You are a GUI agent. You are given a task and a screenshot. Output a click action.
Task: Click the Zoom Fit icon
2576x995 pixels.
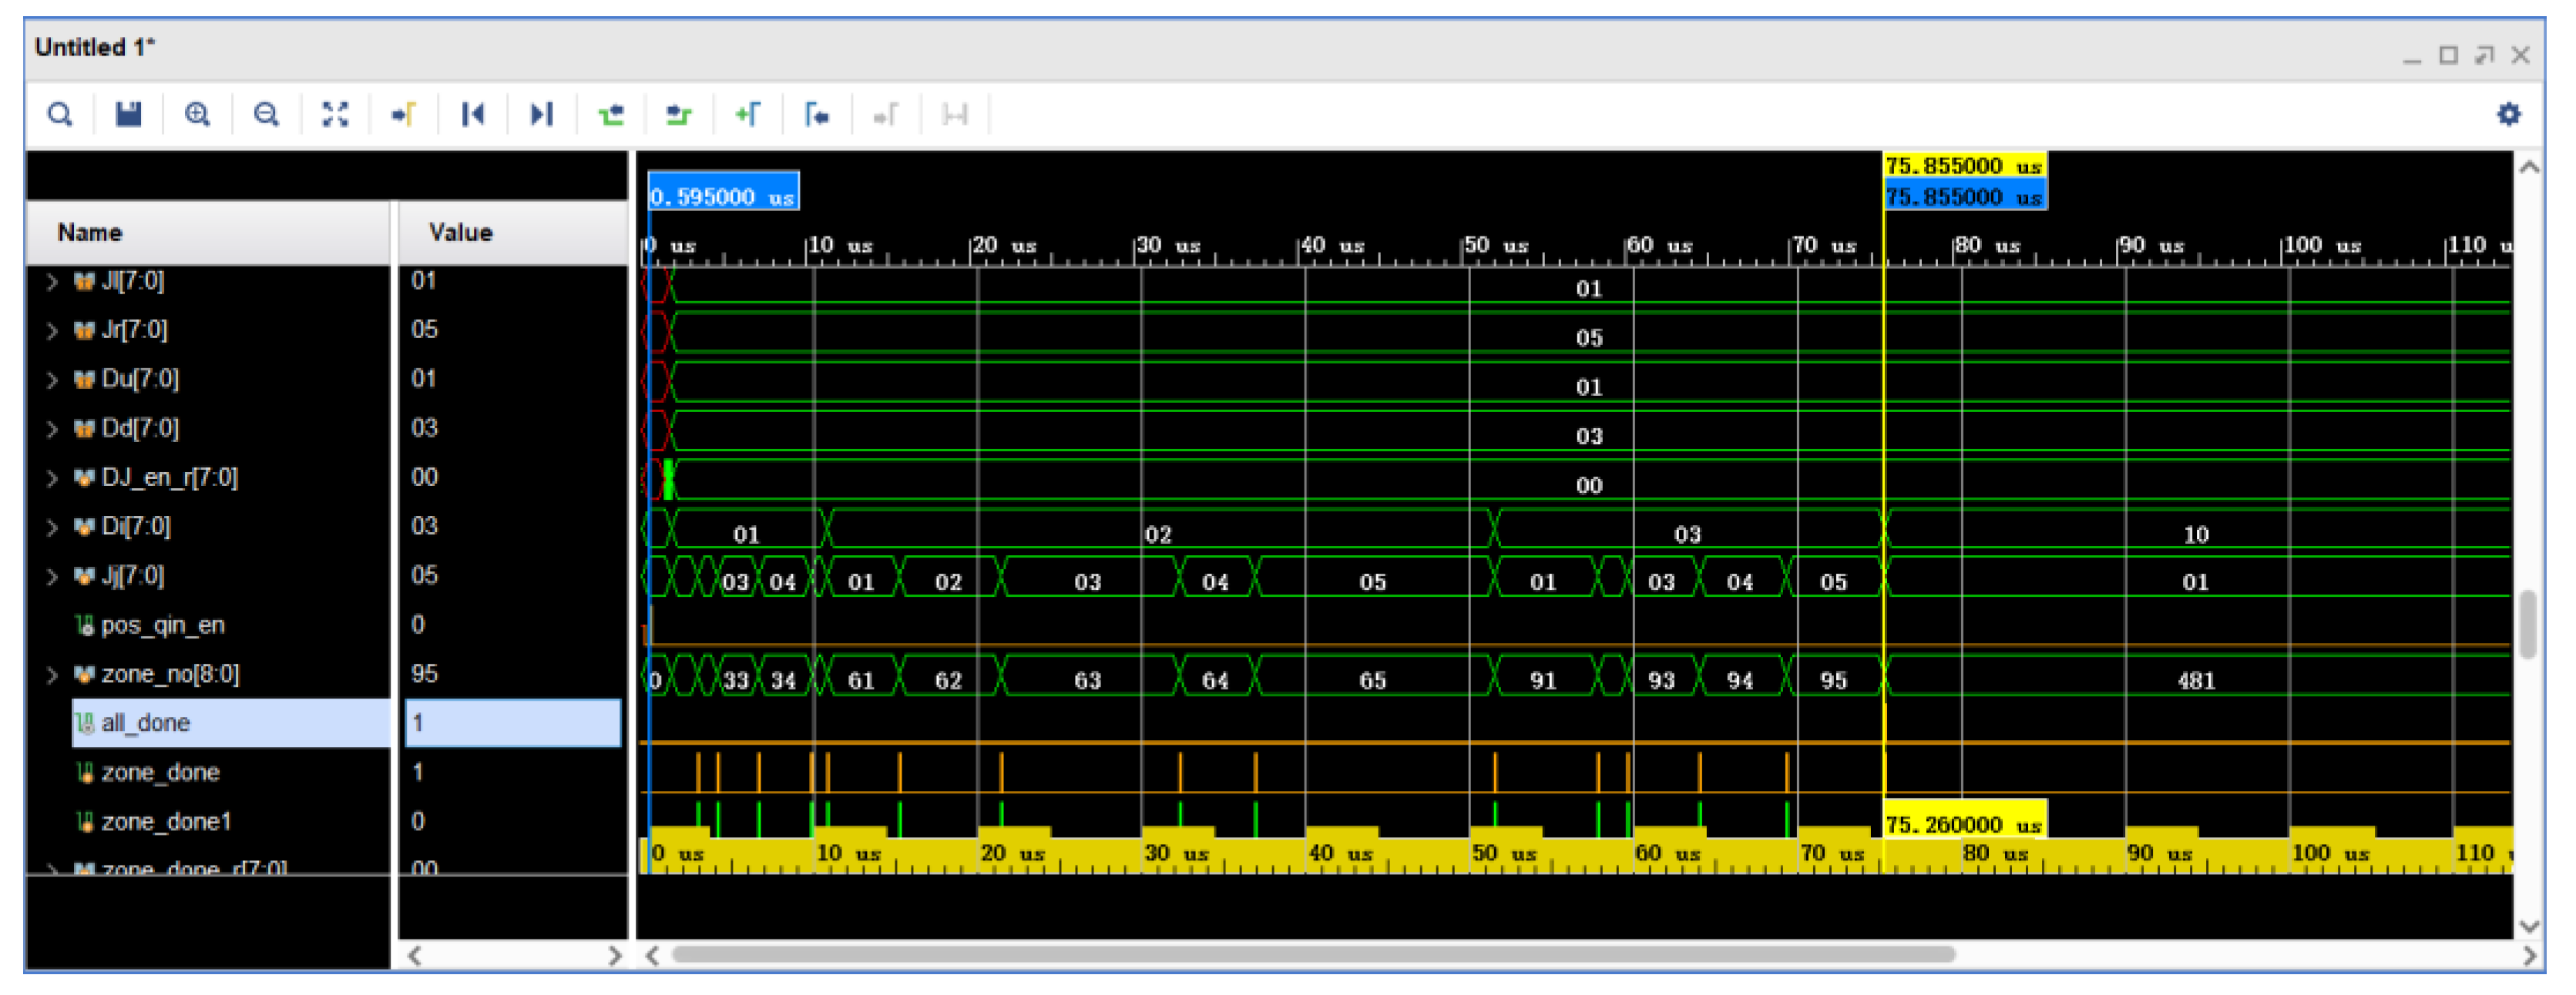coord(335,114)
